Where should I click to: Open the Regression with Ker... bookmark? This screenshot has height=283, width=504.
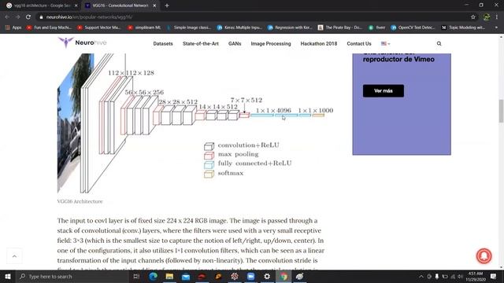290,28
